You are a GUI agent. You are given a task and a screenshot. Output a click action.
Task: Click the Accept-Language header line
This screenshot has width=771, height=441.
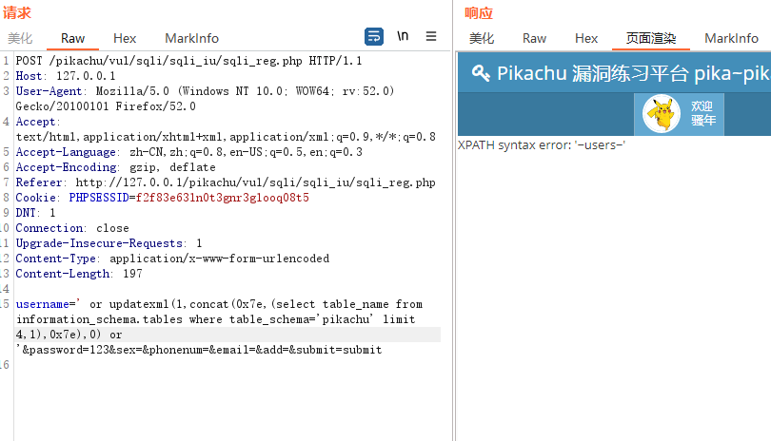[x=188, y=152]
